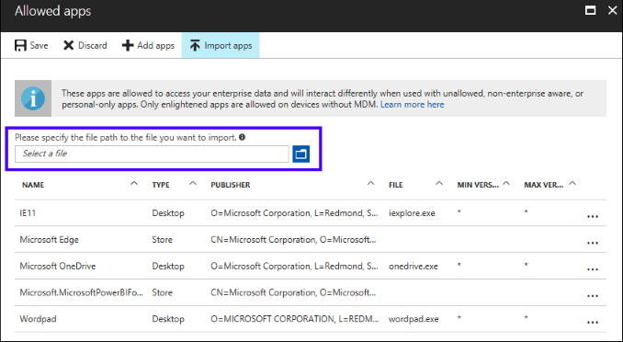Click the Discard X icon
The image size is (623, 342).
(x=69, y=45)
